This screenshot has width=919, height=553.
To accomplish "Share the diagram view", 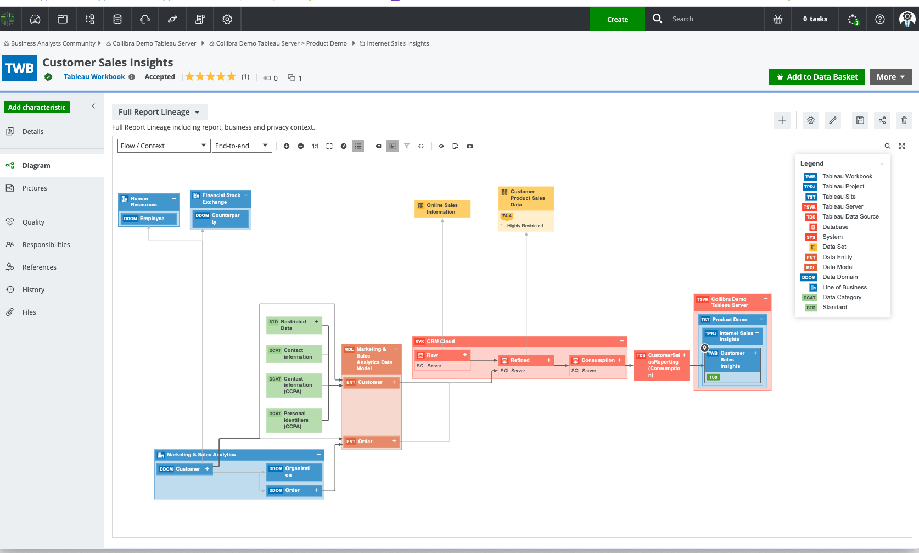I will click(882, 120).
